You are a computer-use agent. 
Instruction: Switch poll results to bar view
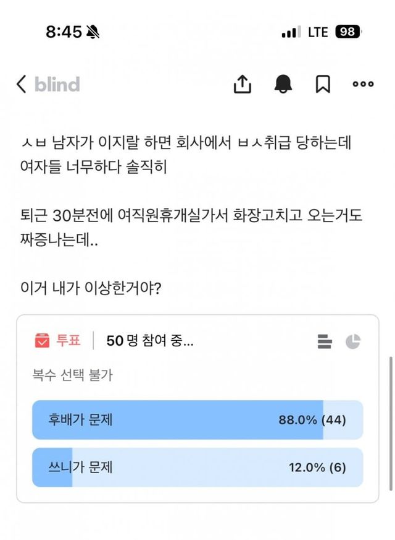[x=325, y=341]
